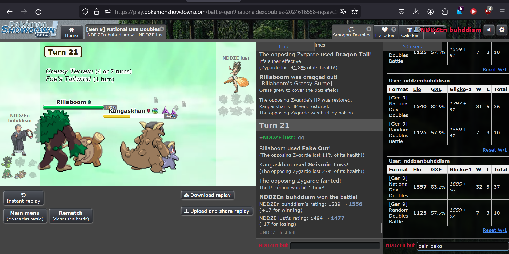The image size is (509, 254).
Task: Open the extensions puzzle icon
Action: [x=445, y=12]
